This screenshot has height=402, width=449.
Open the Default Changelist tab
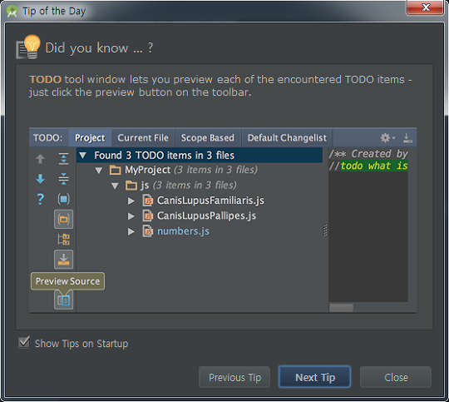[x=287, y=138]
